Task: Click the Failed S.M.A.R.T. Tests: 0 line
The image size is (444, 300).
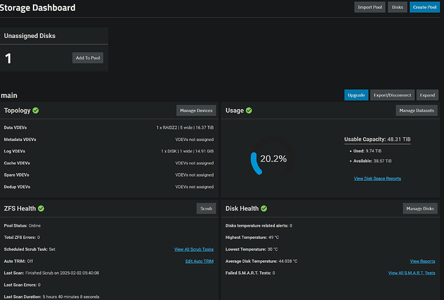Action: 250,273
